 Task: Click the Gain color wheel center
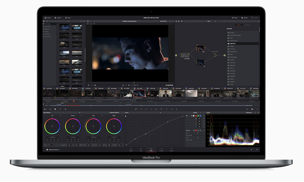pos(93,126)
